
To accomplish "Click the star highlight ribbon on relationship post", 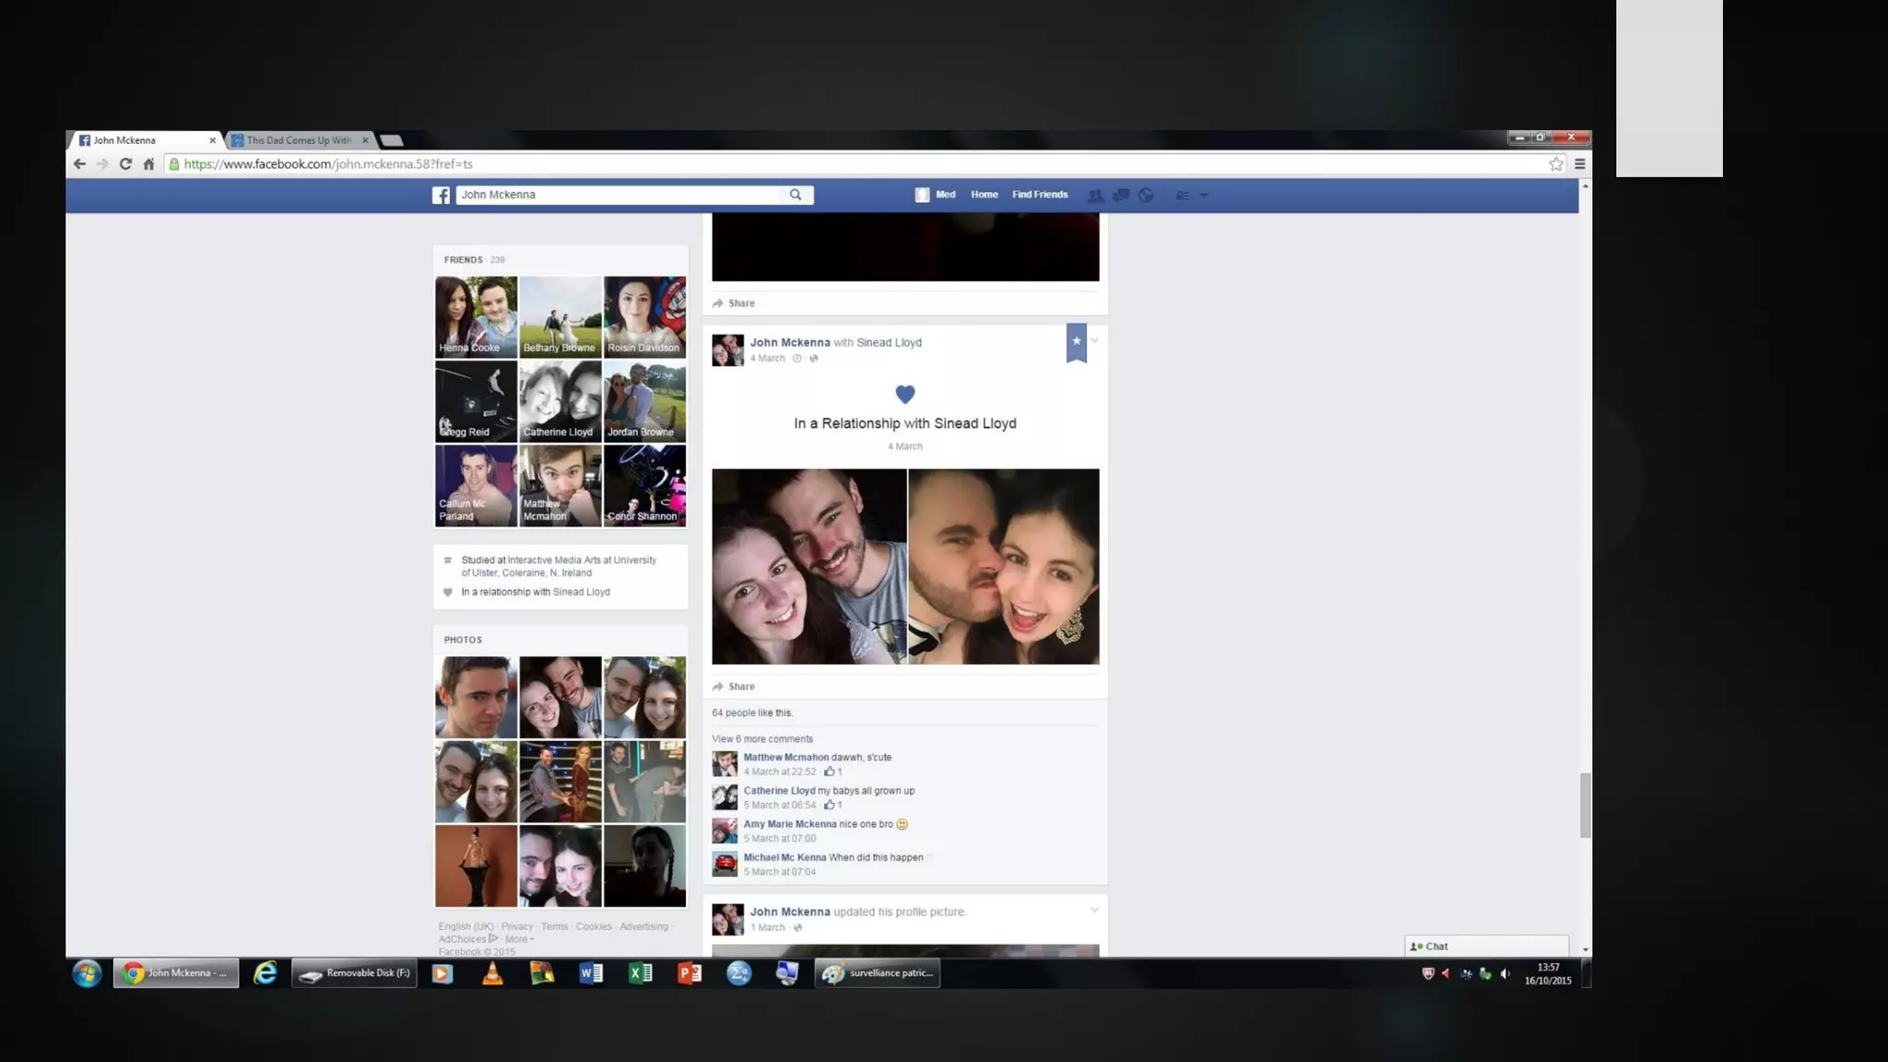I will (x=1076, y=342).
